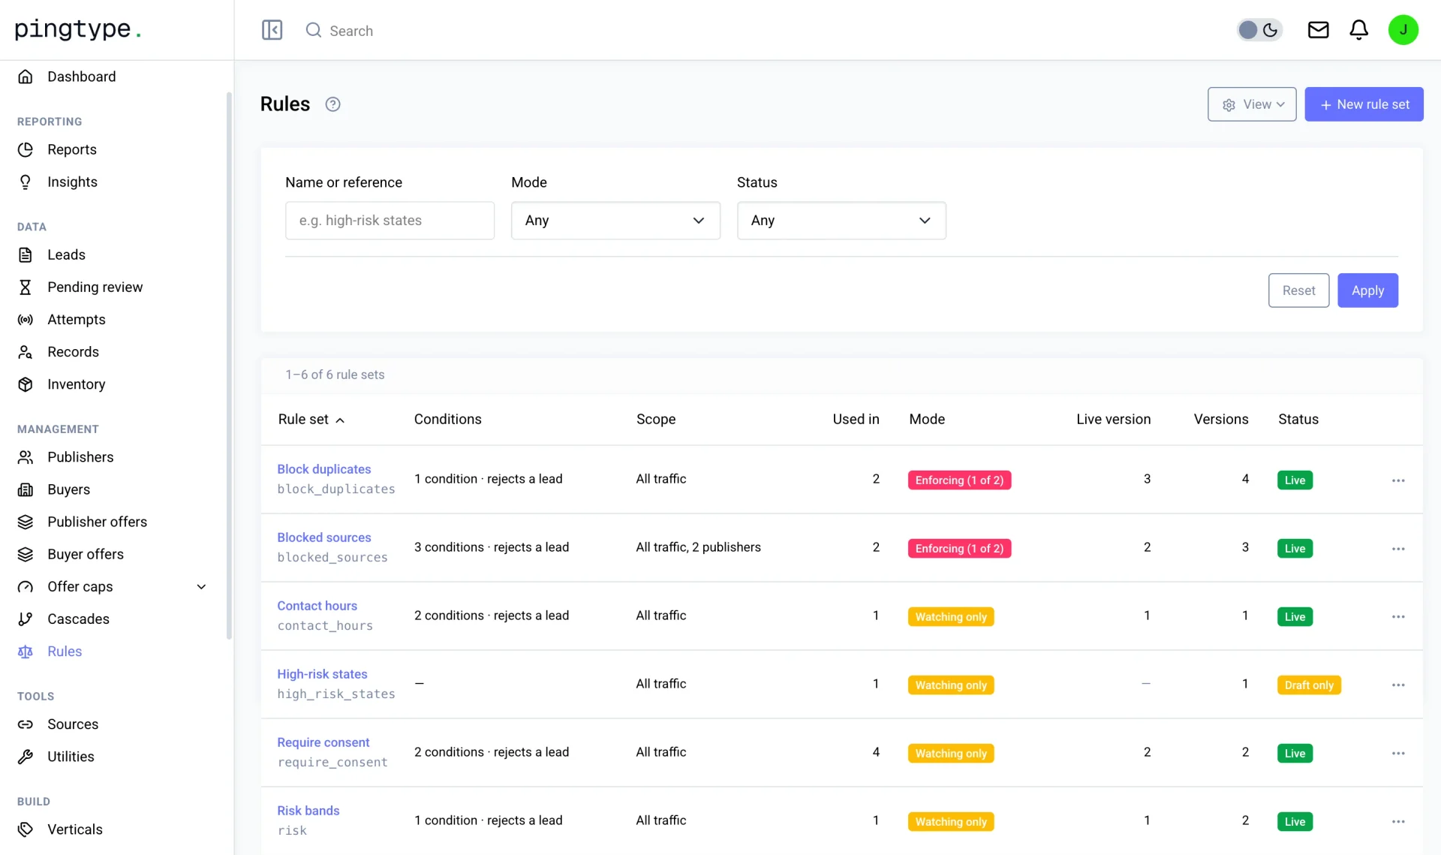This screenshot has width=1441, height=855.
Task: Click the Rules help question icon
Action: tap(332, 104)
